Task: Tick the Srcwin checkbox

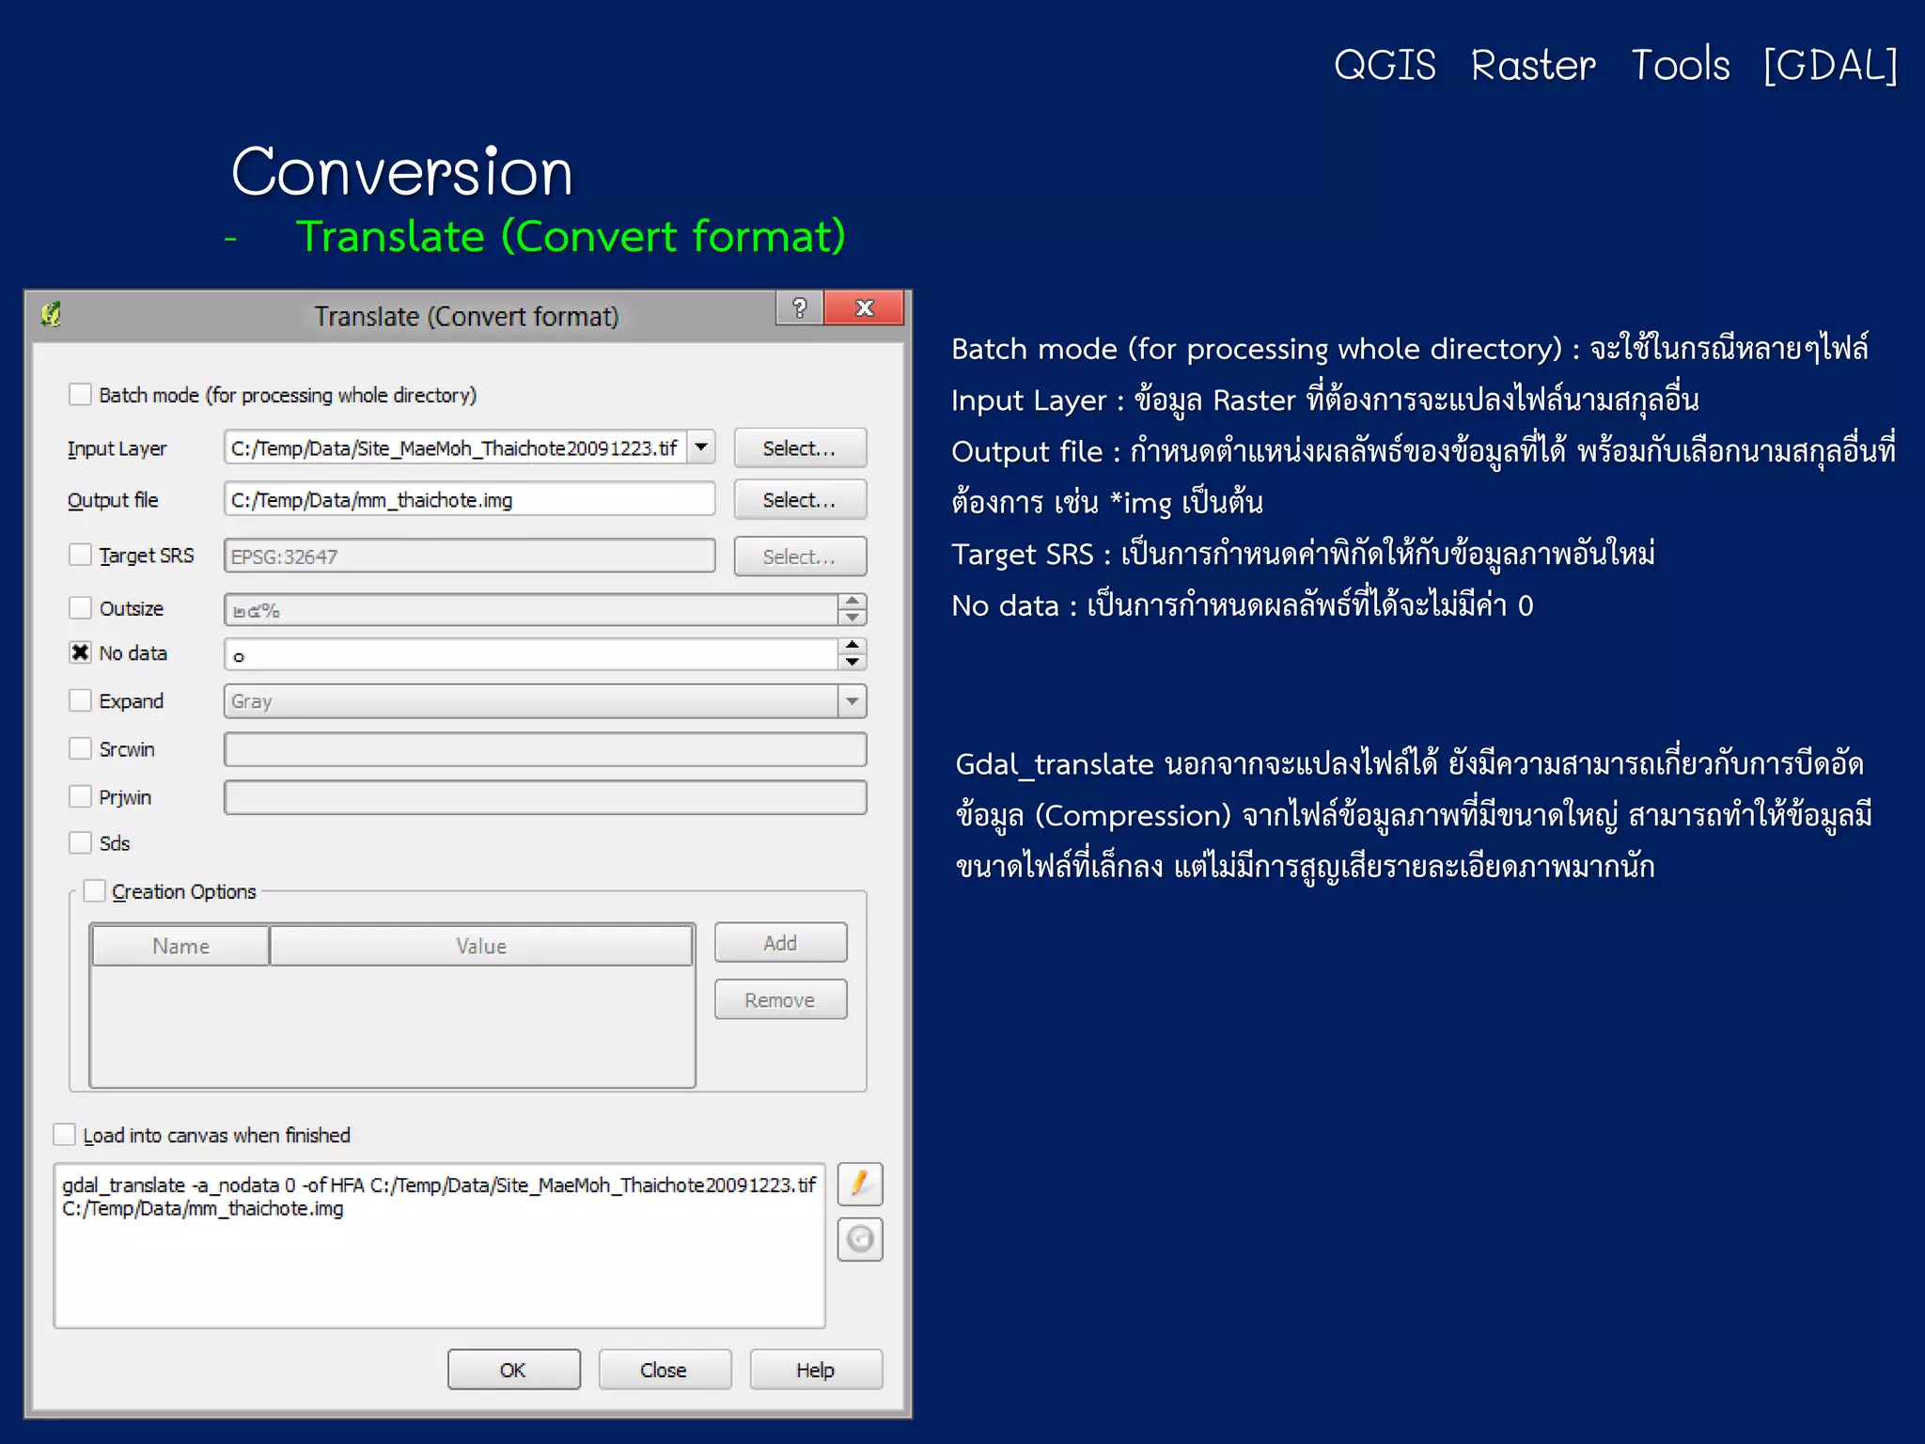Action: click(80, 748)
